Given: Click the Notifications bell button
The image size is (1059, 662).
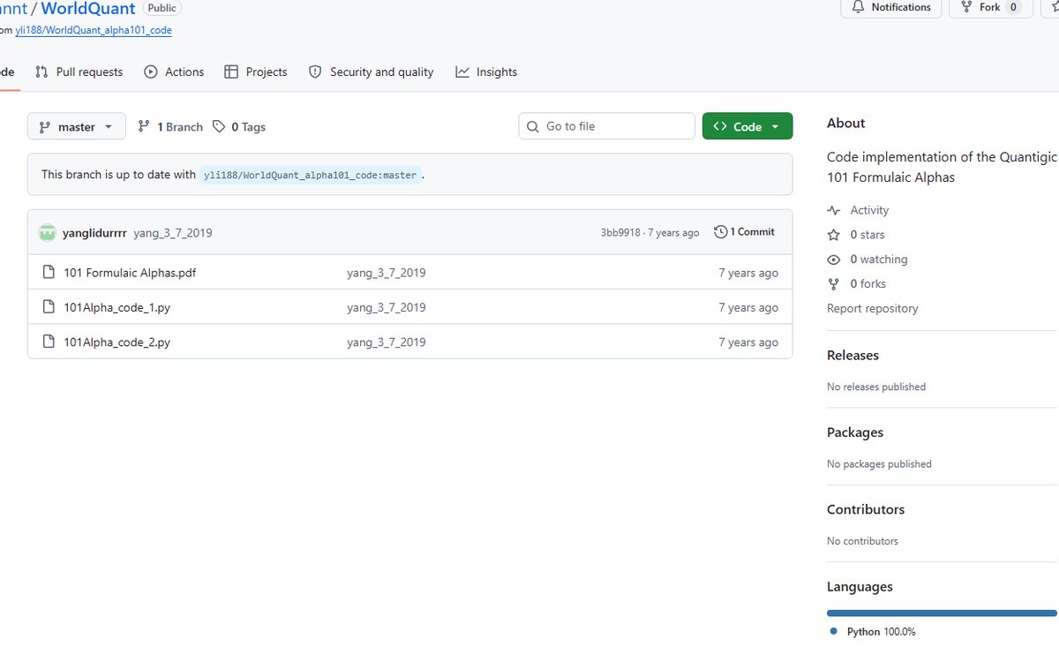Looking at the screenshot, I should pyautogui.click(x=891, y=7).
